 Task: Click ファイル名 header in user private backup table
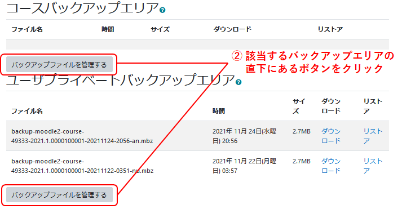tap(27, 111)
